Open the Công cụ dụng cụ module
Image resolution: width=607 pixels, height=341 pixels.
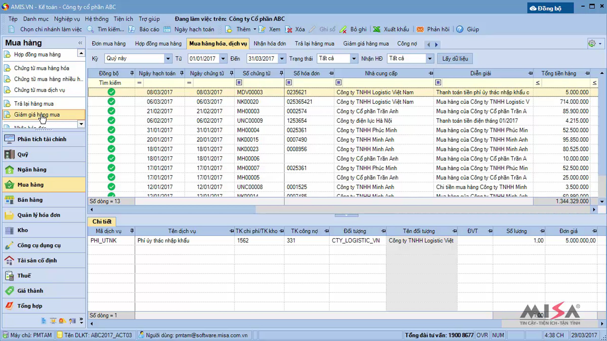coord(44,245)
